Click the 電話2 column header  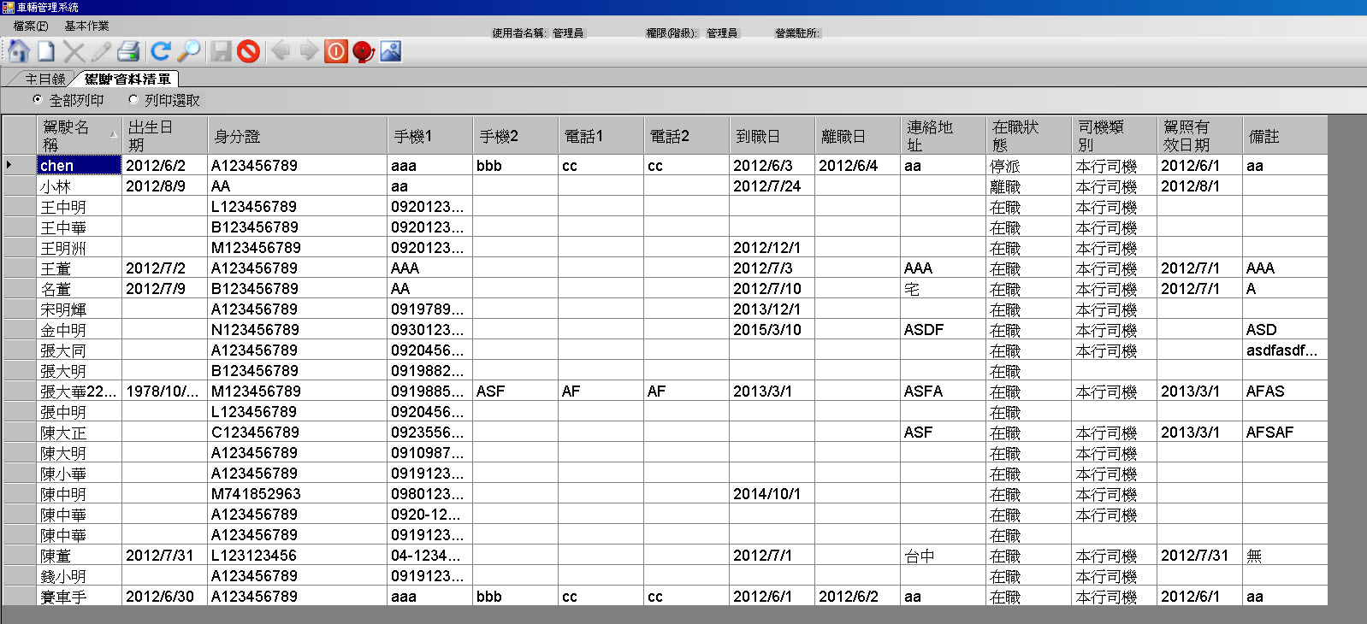pyautogui.click(x=686, y=135)
